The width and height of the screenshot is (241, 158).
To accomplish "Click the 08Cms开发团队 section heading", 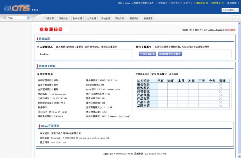I will [50, 126].
